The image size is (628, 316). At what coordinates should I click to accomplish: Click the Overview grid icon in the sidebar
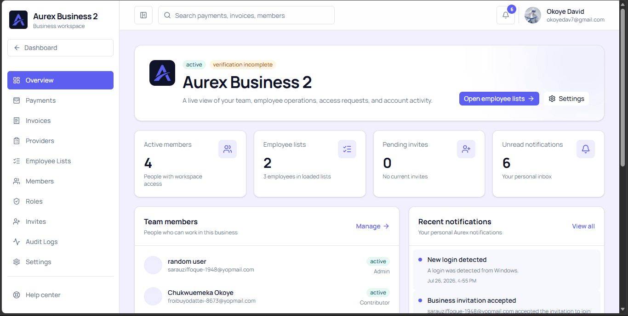pos(17,80)
